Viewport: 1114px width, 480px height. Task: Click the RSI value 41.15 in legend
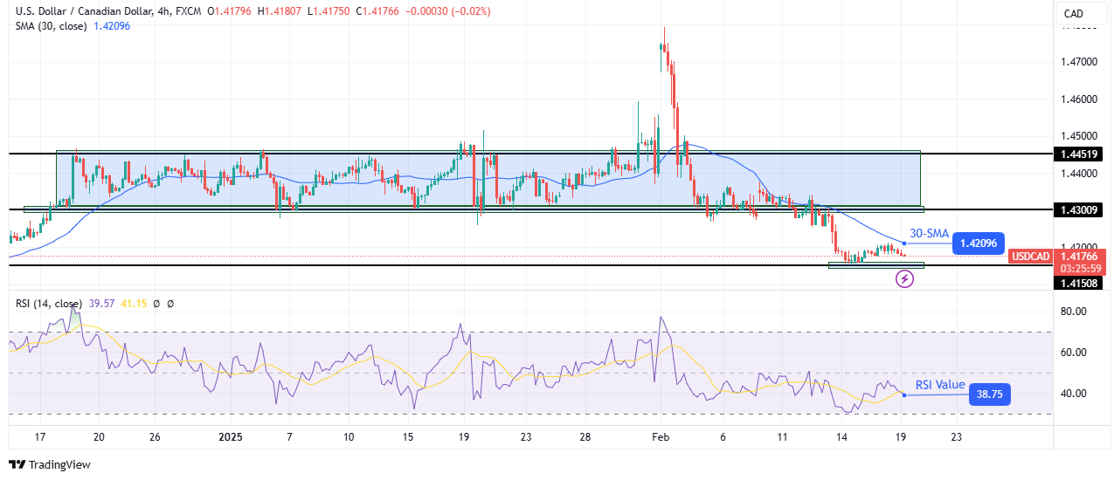point(135,303)
